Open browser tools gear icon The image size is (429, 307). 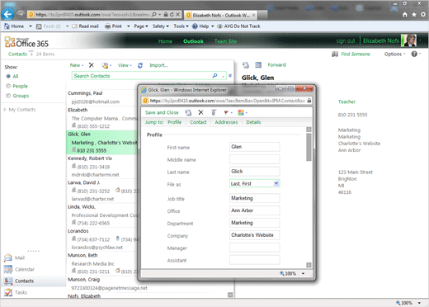click(423, 15)
